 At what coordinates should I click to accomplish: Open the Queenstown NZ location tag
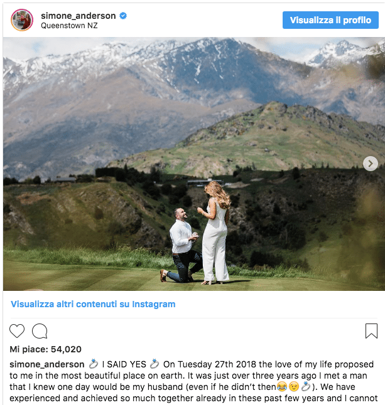69,26
